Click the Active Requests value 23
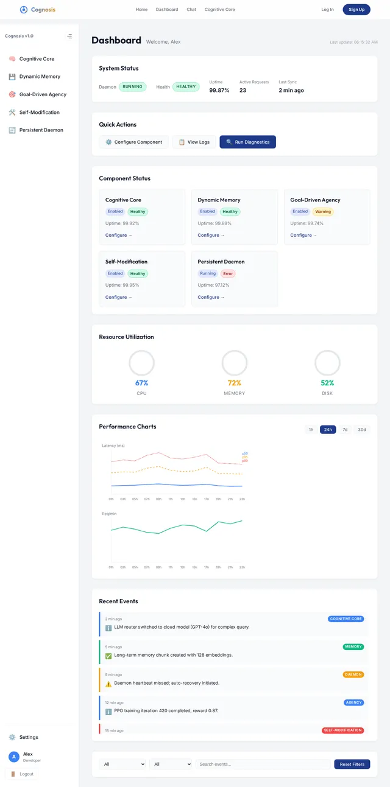Viewport: 390px width, 787px height. pos(243,90)
